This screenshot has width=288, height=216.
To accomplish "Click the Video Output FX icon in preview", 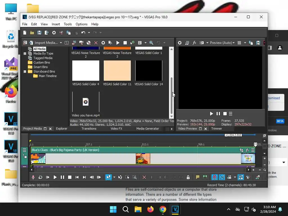I will tap(194, 43).
